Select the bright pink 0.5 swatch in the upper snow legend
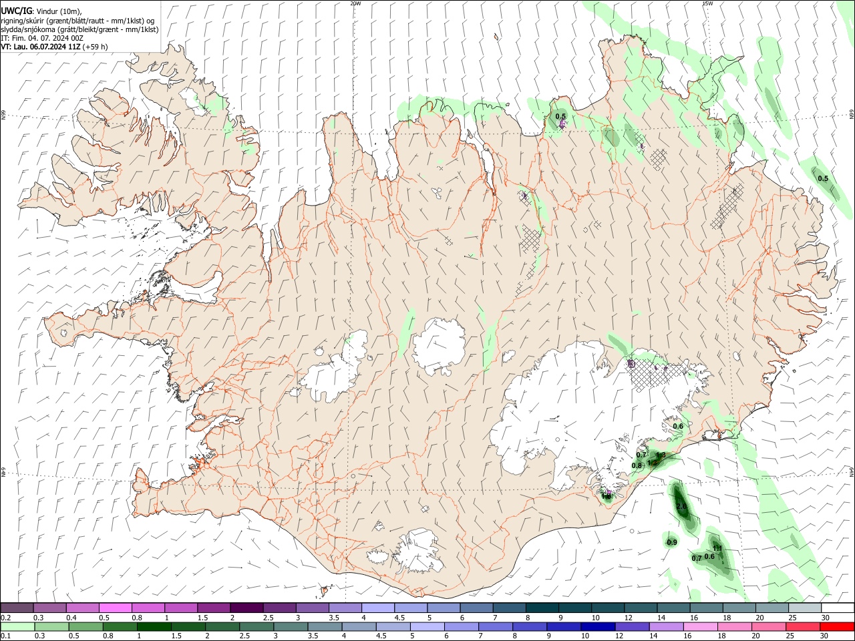The image size is (855, 641). [x=116, y=608]
